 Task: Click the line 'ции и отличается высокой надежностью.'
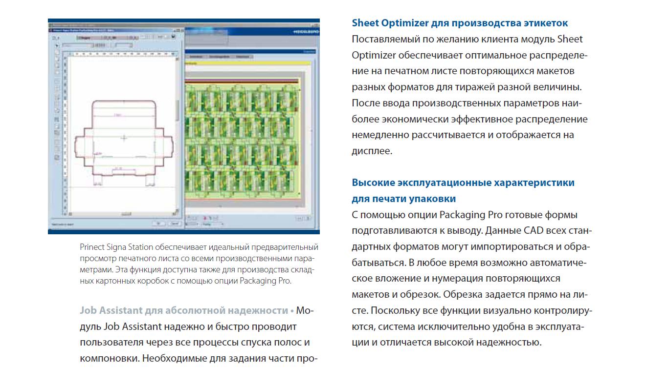pyautogui.click(x=446, y=342)
